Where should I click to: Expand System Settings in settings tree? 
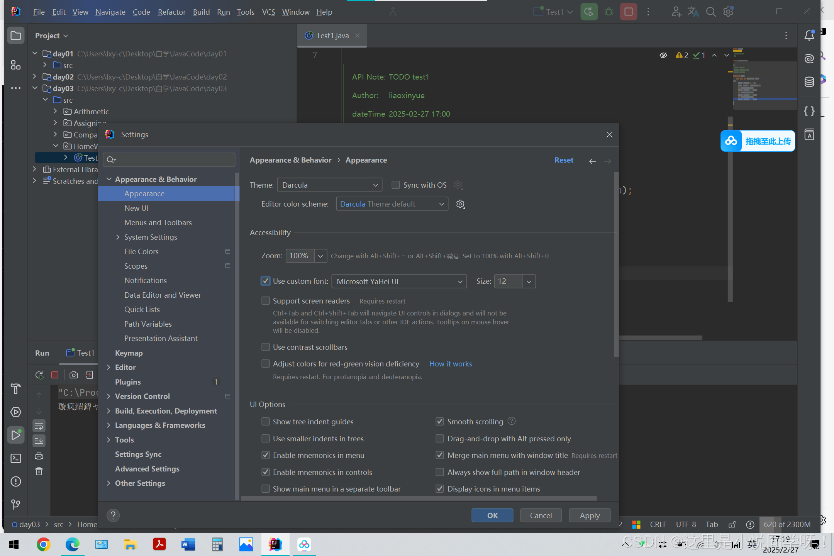(x=118, y=237)
